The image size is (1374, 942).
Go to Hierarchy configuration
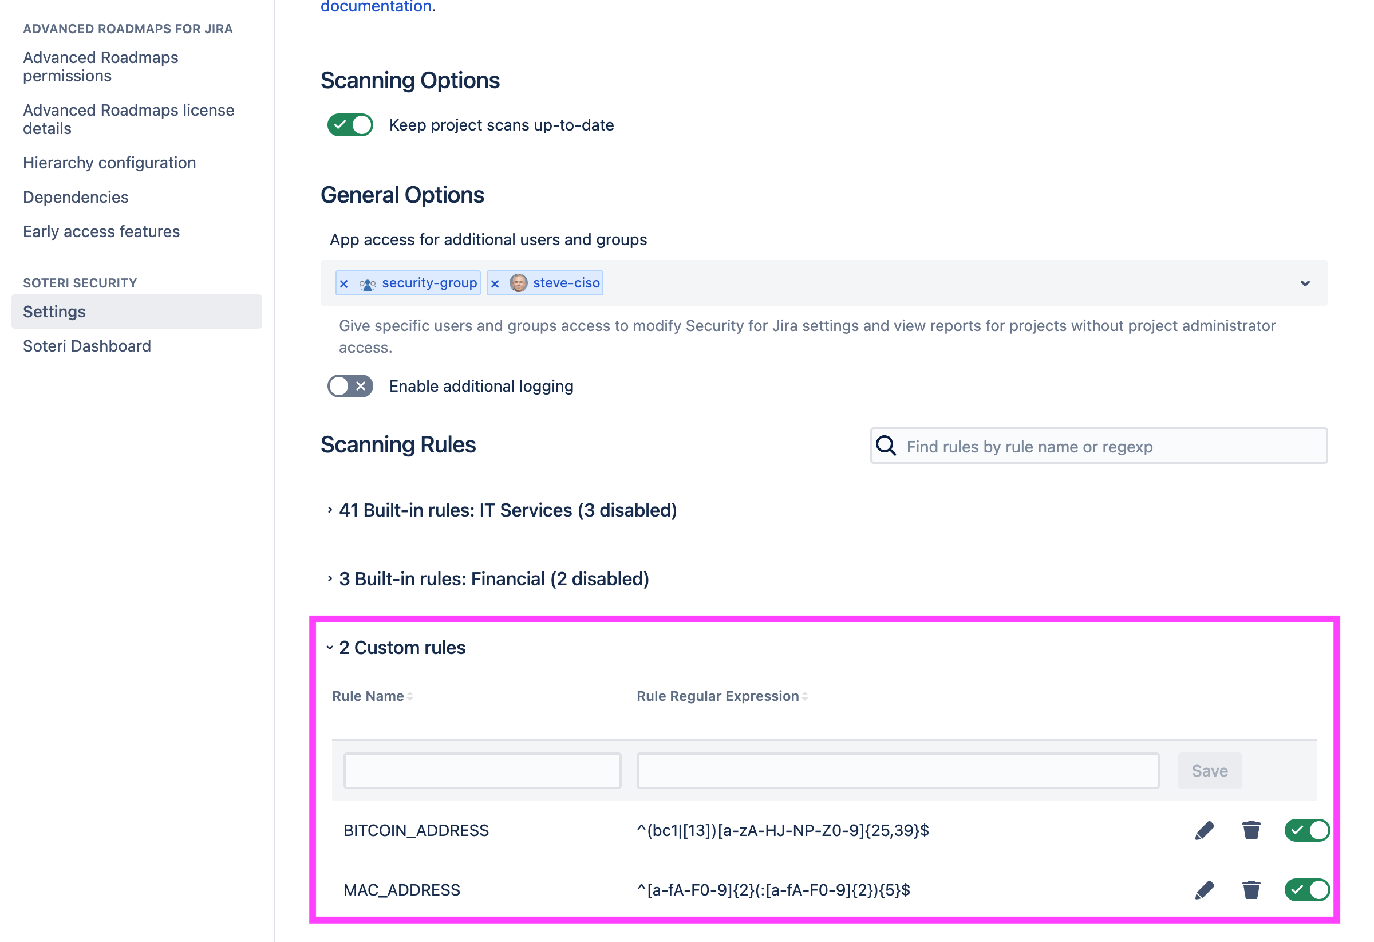click(109, 163)
